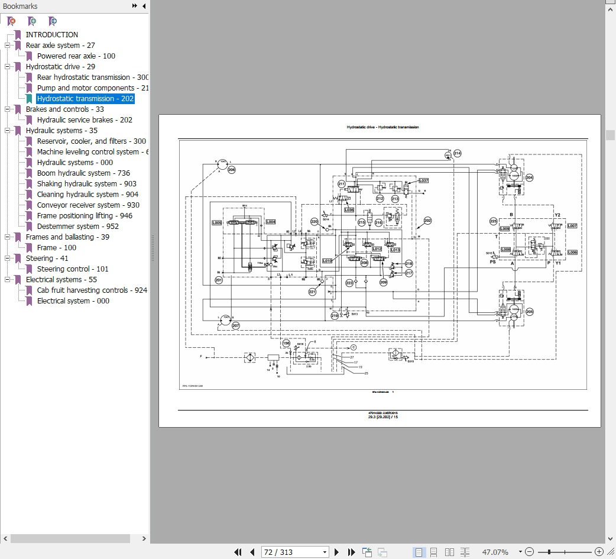Enable continuous scrolling page layout
The height and width of the screenshot is (559, 616).
tap(435, 551)
